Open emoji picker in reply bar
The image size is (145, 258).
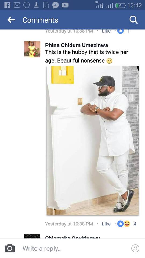[x=135, y=248]
